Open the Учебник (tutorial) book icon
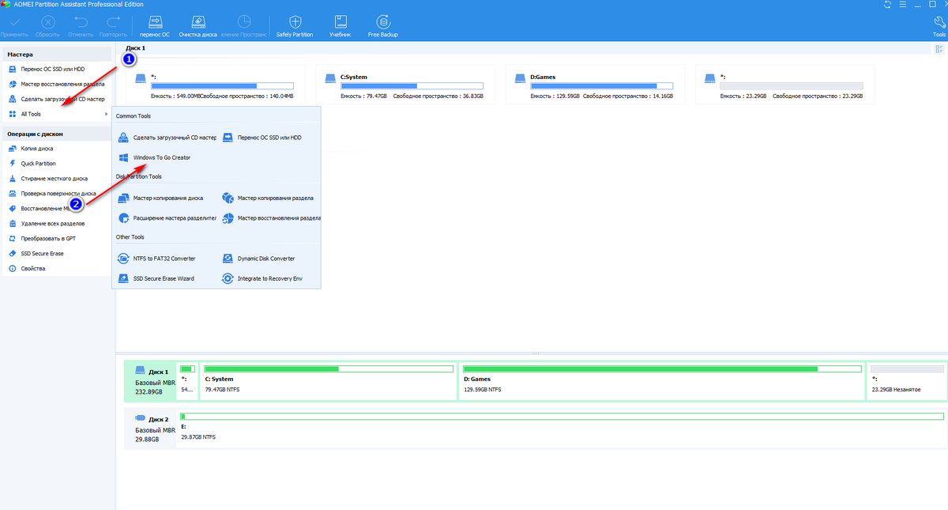The image size is (948, 510). (x=340, y=26)
